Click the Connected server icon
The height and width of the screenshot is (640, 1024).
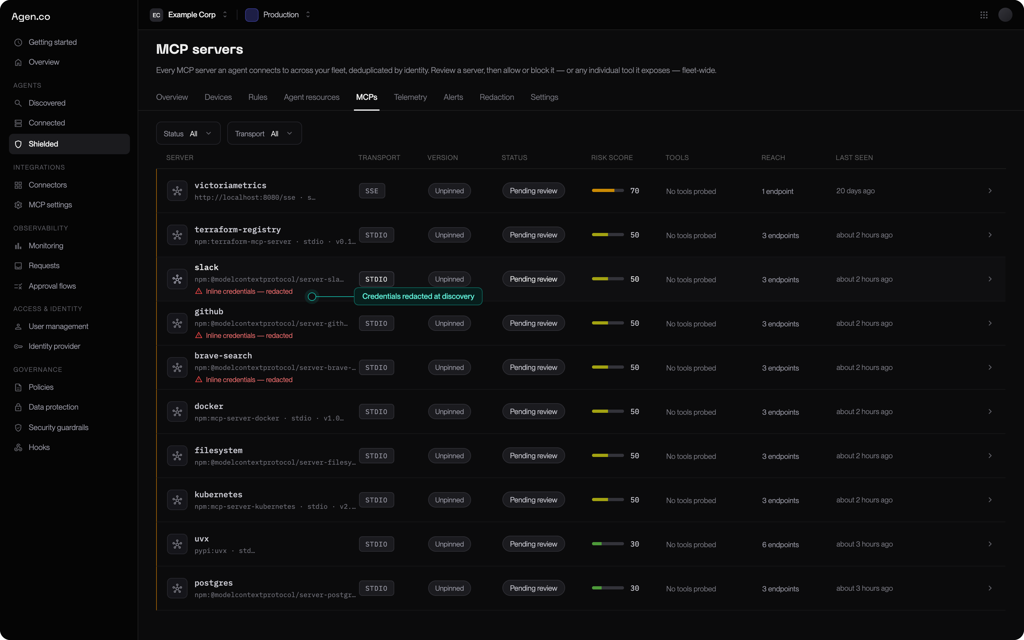[18, 123]
